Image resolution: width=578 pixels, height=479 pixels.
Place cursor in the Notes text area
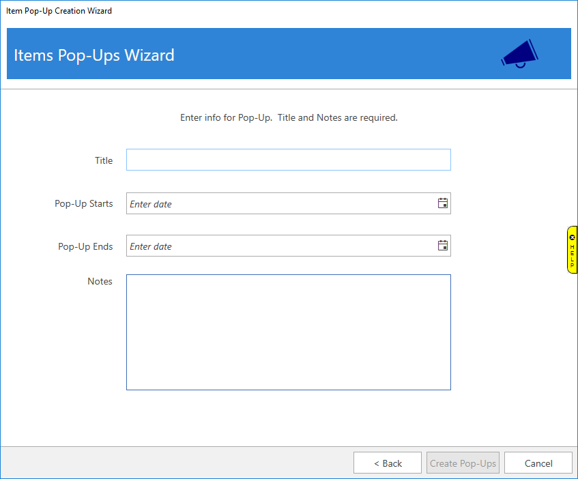[288, 332]
